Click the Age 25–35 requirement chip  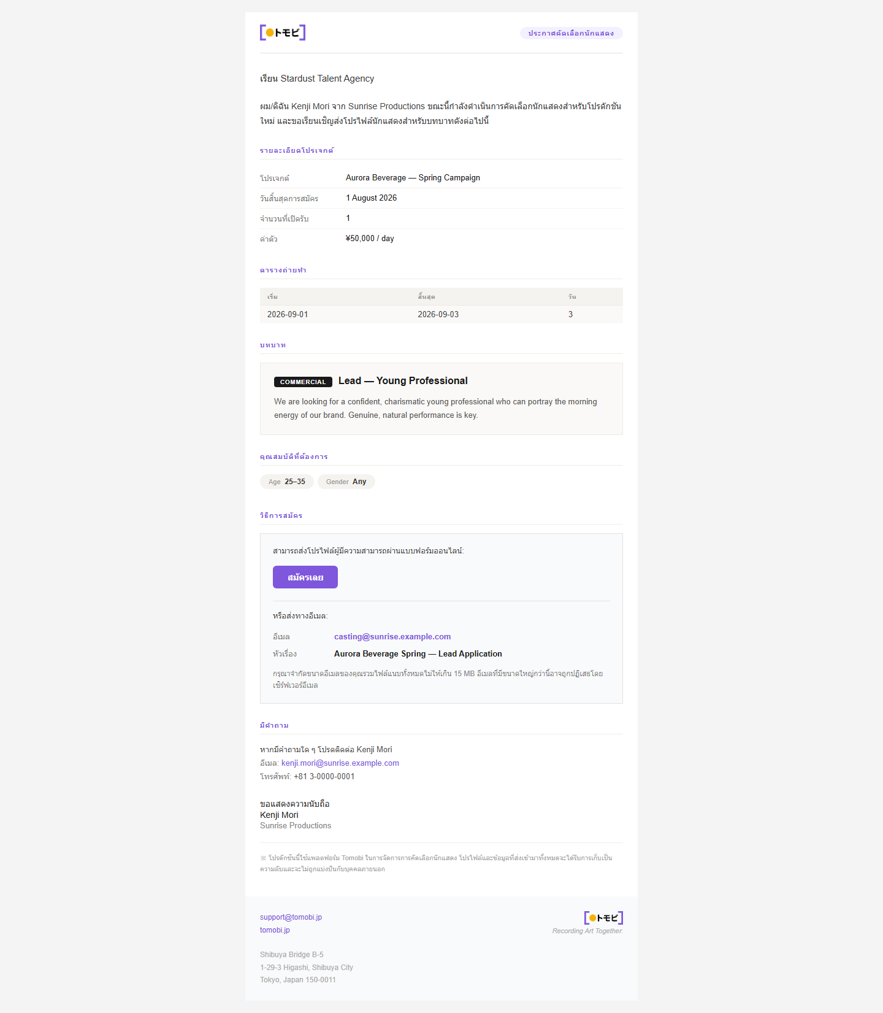[x=287, y=482]
